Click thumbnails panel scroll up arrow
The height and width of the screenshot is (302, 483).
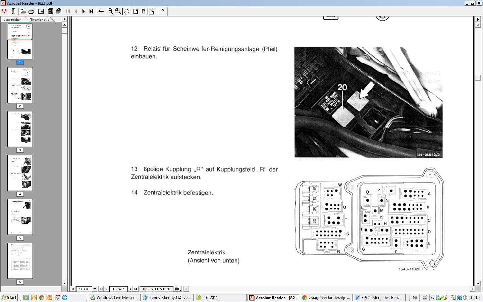tap(64, 25)
